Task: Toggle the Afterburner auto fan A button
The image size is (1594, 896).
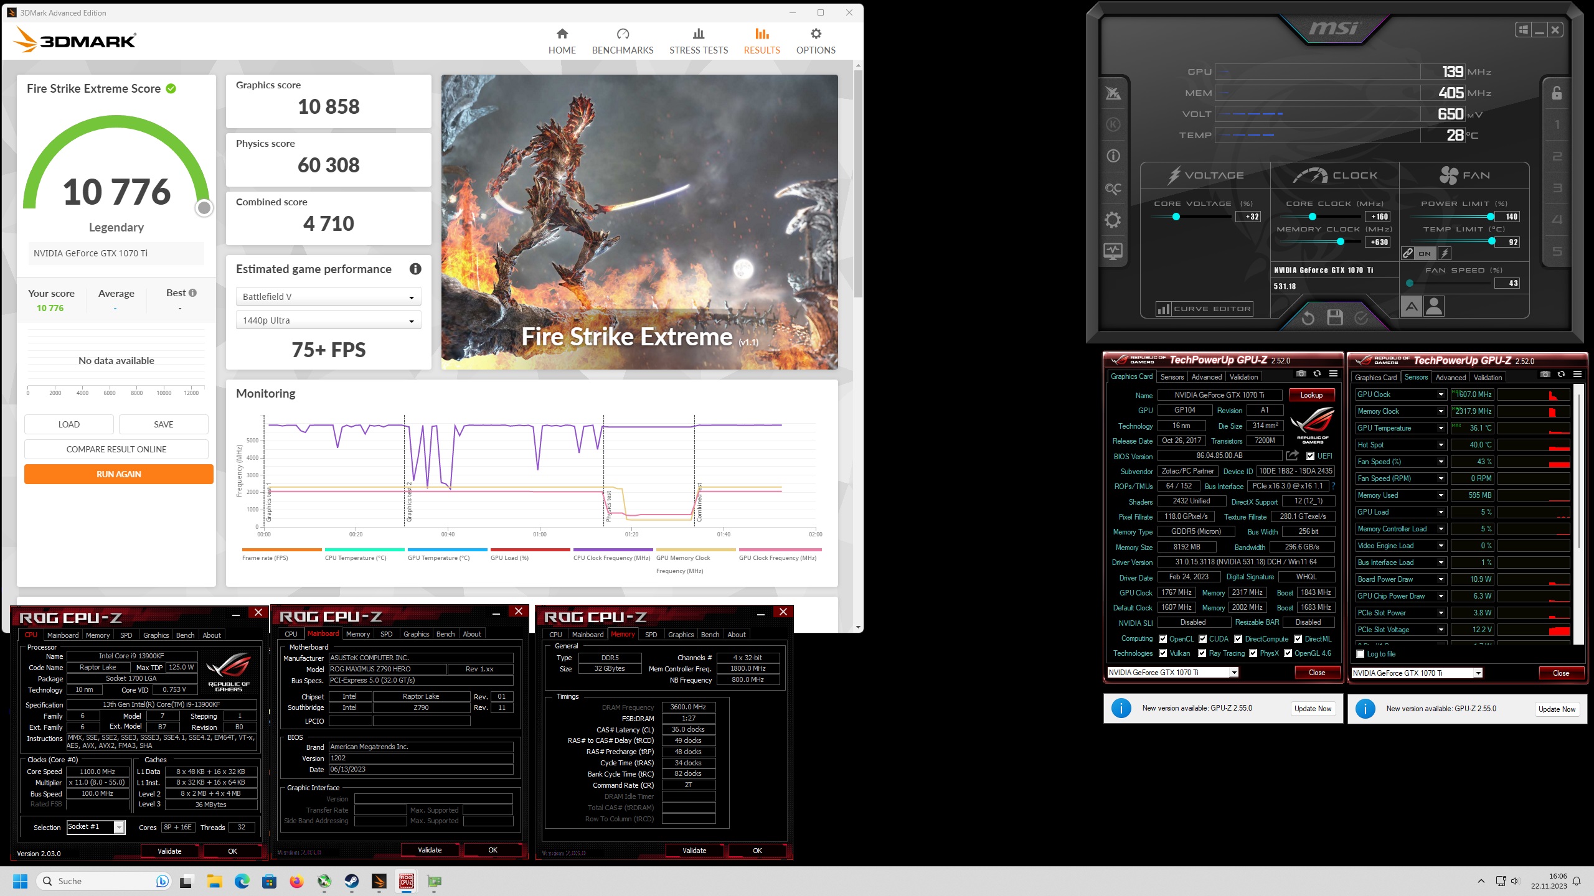Action: click(x=1412, y=306)
